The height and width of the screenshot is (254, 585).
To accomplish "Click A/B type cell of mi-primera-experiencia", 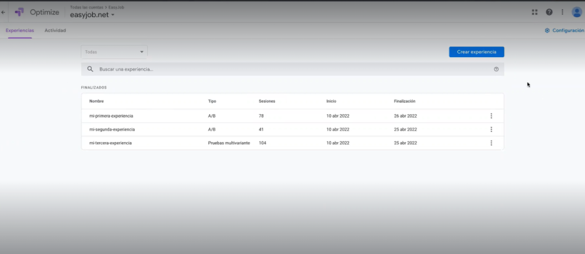I will pos(211,116).
